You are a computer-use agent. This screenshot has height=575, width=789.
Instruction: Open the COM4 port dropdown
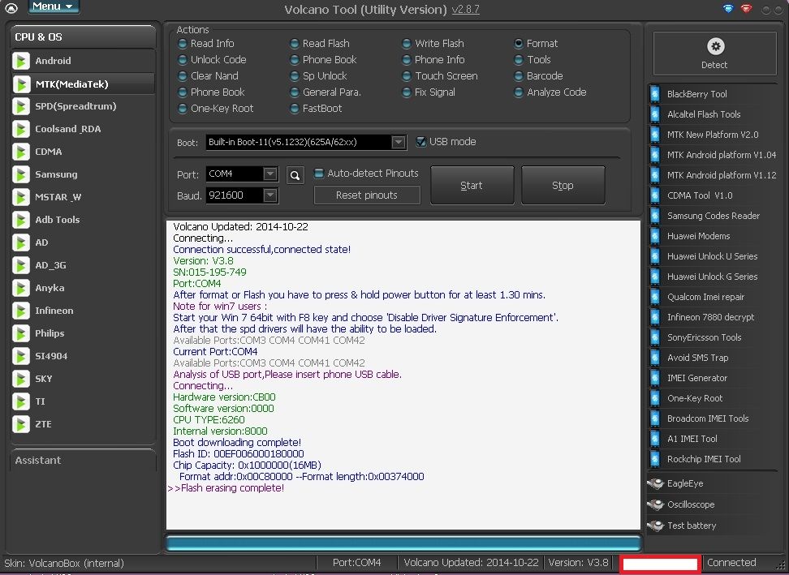click(270, 174)
